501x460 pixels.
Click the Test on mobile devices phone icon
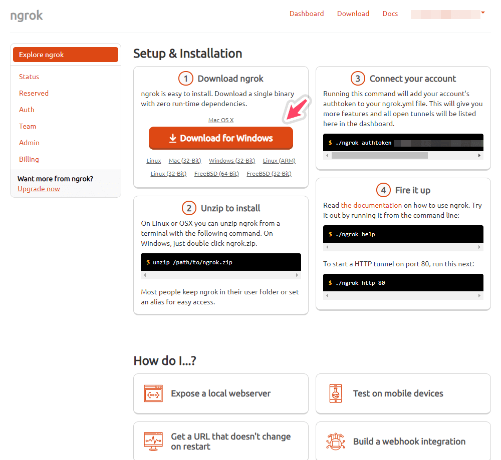tap(336, 393)
